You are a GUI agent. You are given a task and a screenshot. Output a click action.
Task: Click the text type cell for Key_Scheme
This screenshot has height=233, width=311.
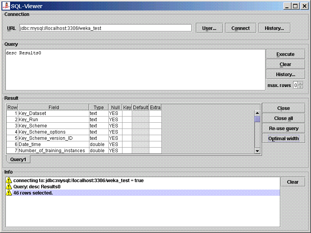point(99,125)
